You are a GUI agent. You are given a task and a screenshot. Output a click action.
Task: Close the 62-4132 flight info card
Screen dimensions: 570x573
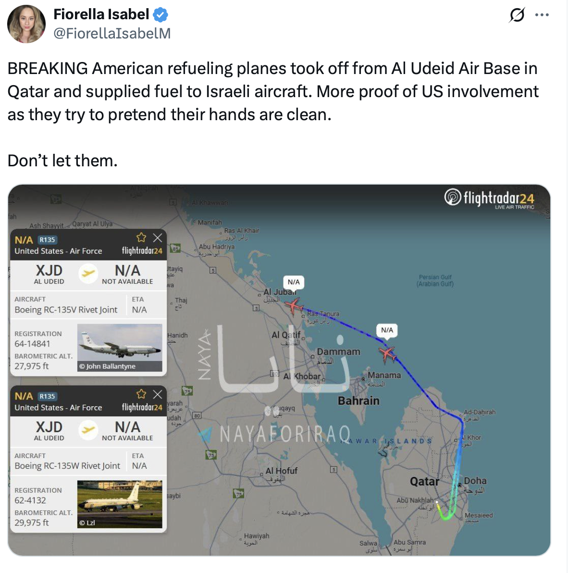(158, 394)
